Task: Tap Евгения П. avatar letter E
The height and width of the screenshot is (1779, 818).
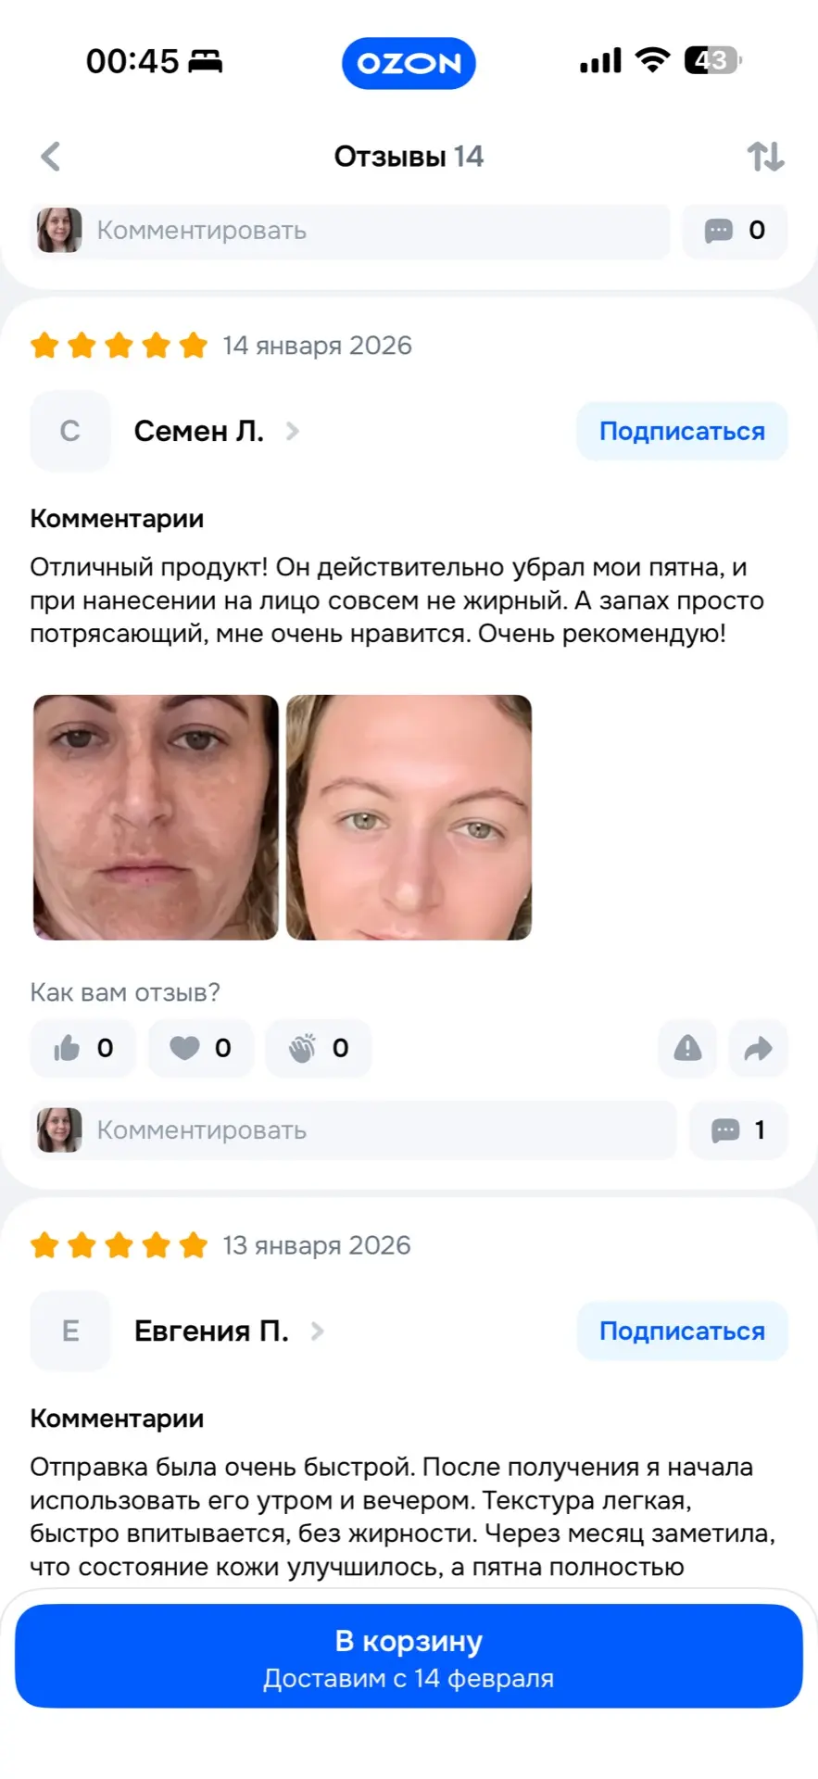Action: tap(70, 1331)
